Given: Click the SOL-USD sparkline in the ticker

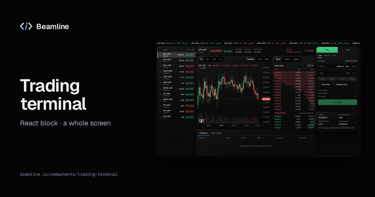Looking at the screenshot, I should 251,43.
